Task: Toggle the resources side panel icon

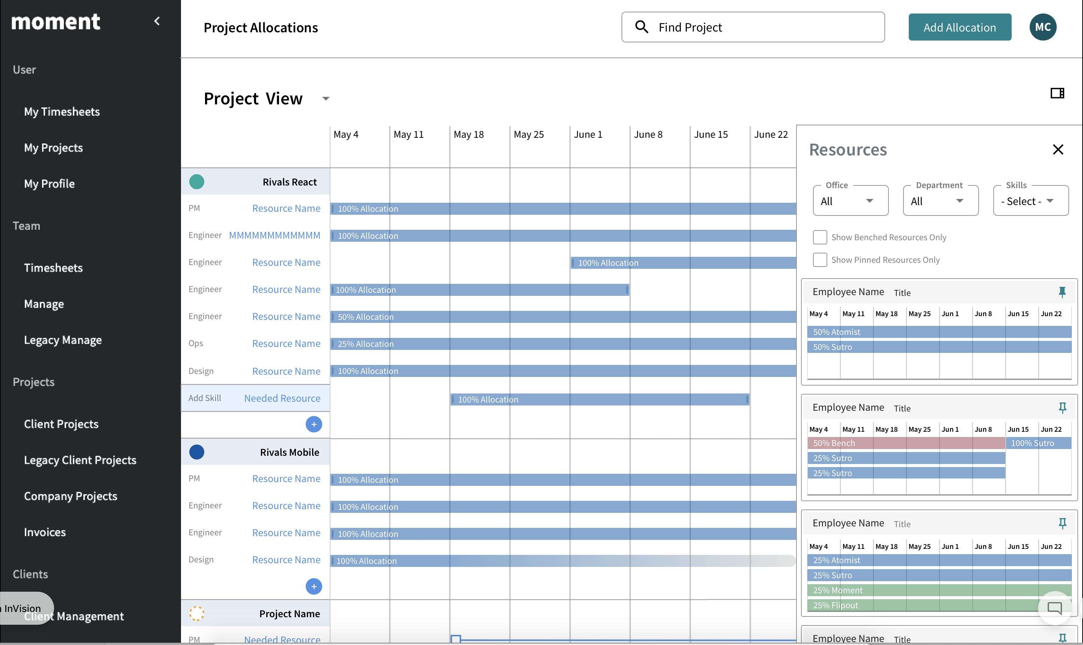Action: (x=1057, y=93)
